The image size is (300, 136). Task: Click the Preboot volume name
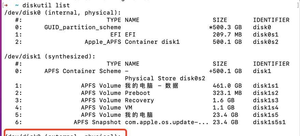pos(138,93)
